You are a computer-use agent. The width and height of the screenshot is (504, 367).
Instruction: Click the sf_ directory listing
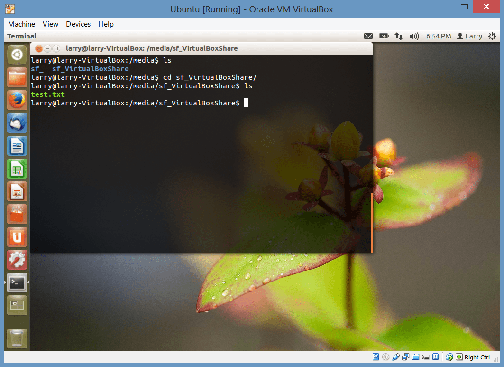(37, 68)
